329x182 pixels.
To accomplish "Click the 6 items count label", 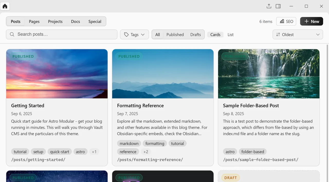I will [266, 21].
